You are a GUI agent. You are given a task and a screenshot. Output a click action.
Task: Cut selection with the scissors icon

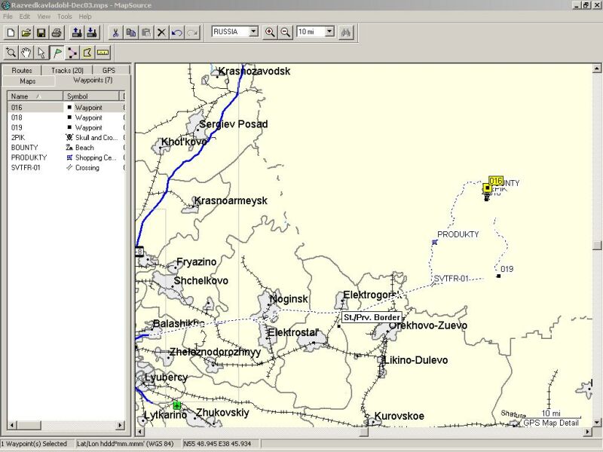(115, 32)
